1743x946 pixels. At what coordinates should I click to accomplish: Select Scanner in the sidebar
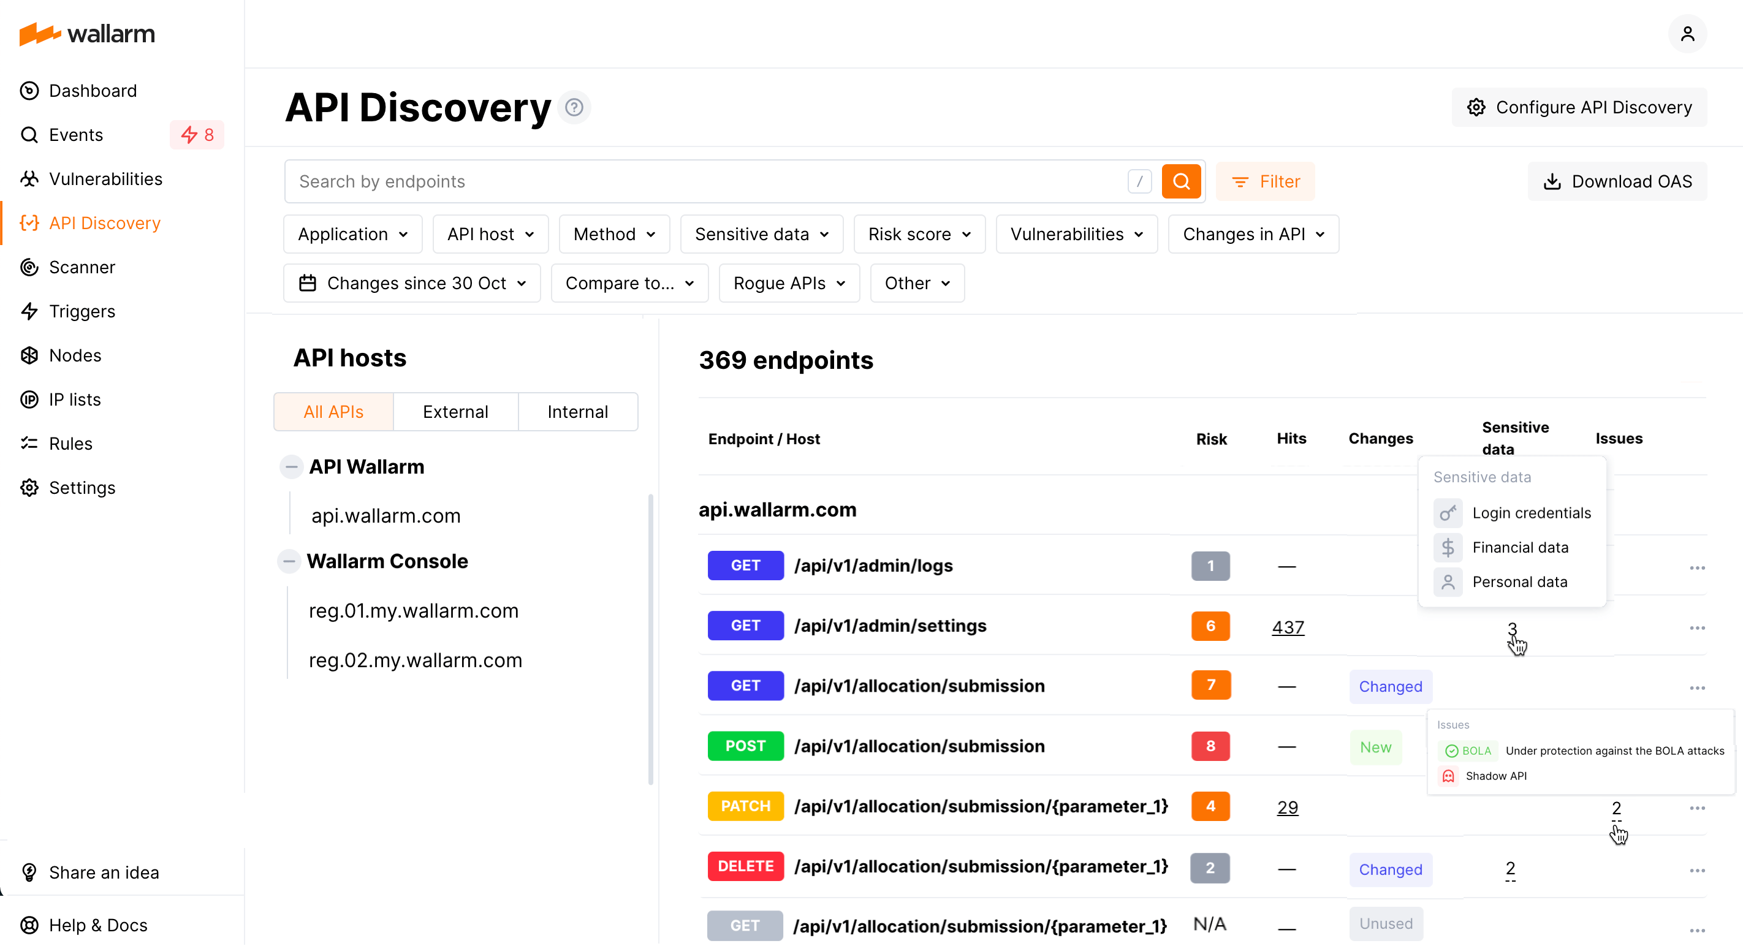click(82, 267)
